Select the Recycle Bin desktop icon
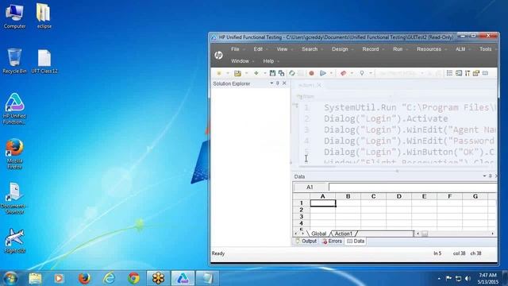This screenshot has height=286, width=508. pyautogui.click(x=14, y=61)
